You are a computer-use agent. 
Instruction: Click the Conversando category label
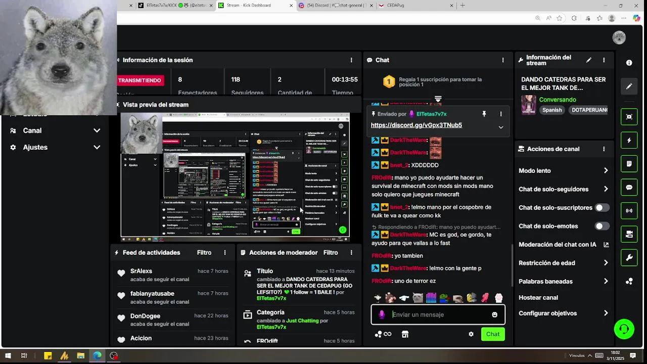[558, 100]
